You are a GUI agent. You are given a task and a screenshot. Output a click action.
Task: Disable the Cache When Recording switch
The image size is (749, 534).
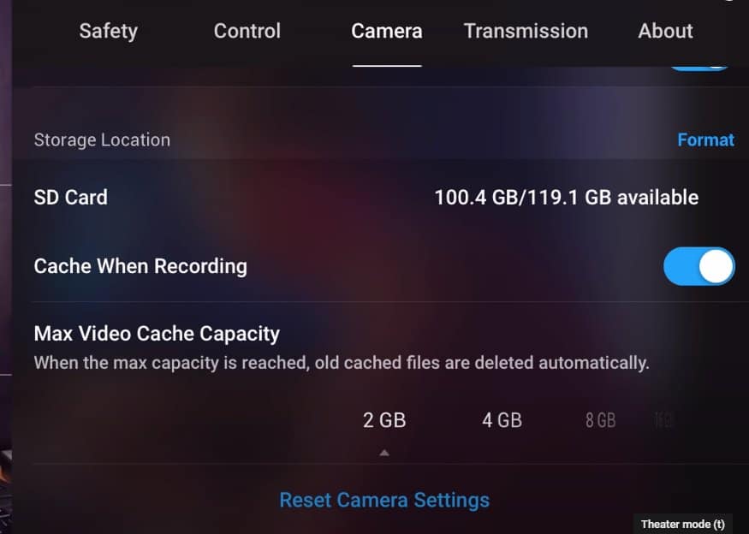coord(698,266)
